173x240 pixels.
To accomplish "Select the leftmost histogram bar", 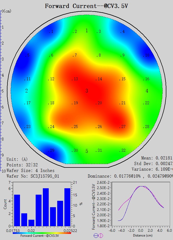I will pos(17,210).
